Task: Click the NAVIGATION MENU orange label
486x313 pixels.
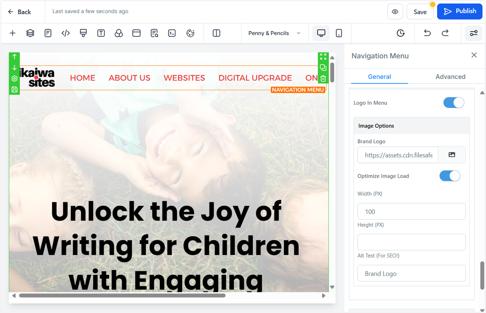Action: (x=298, y=90)
